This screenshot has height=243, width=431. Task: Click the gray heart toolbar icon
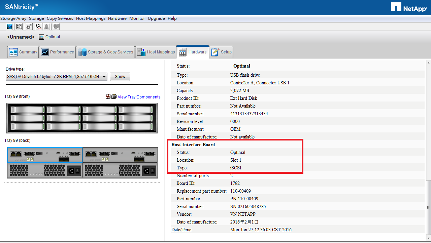(x=56, y=27)
